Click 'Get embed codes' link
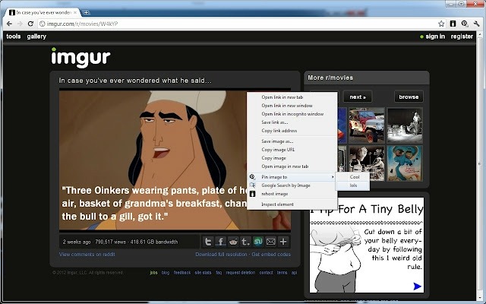Viewport: 486px width, 304px height. [x=271, y=254]
